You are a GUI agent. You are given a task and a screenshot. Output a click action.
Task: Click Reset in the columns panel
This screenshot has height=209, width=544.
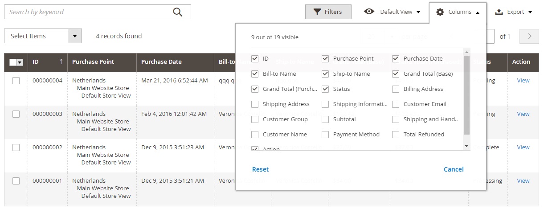(x=260, y=169)
